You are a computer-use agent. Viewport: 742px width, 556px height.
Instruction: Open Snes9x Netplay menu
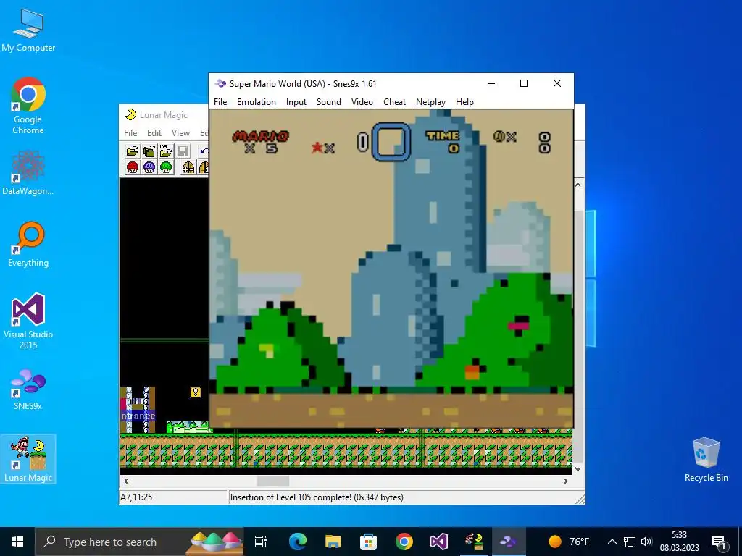point(430,101)
